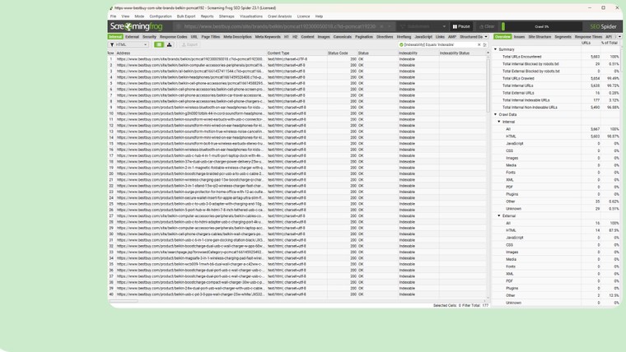Collapse the Crawl Data section
This screenshot has width=626, height=352.
(x=496, y=114)
